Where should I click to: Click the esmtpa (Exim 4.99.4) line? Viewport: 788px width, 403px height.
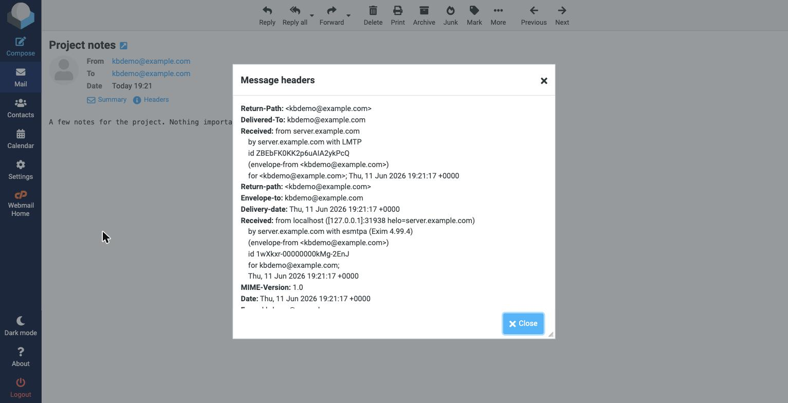331,231
